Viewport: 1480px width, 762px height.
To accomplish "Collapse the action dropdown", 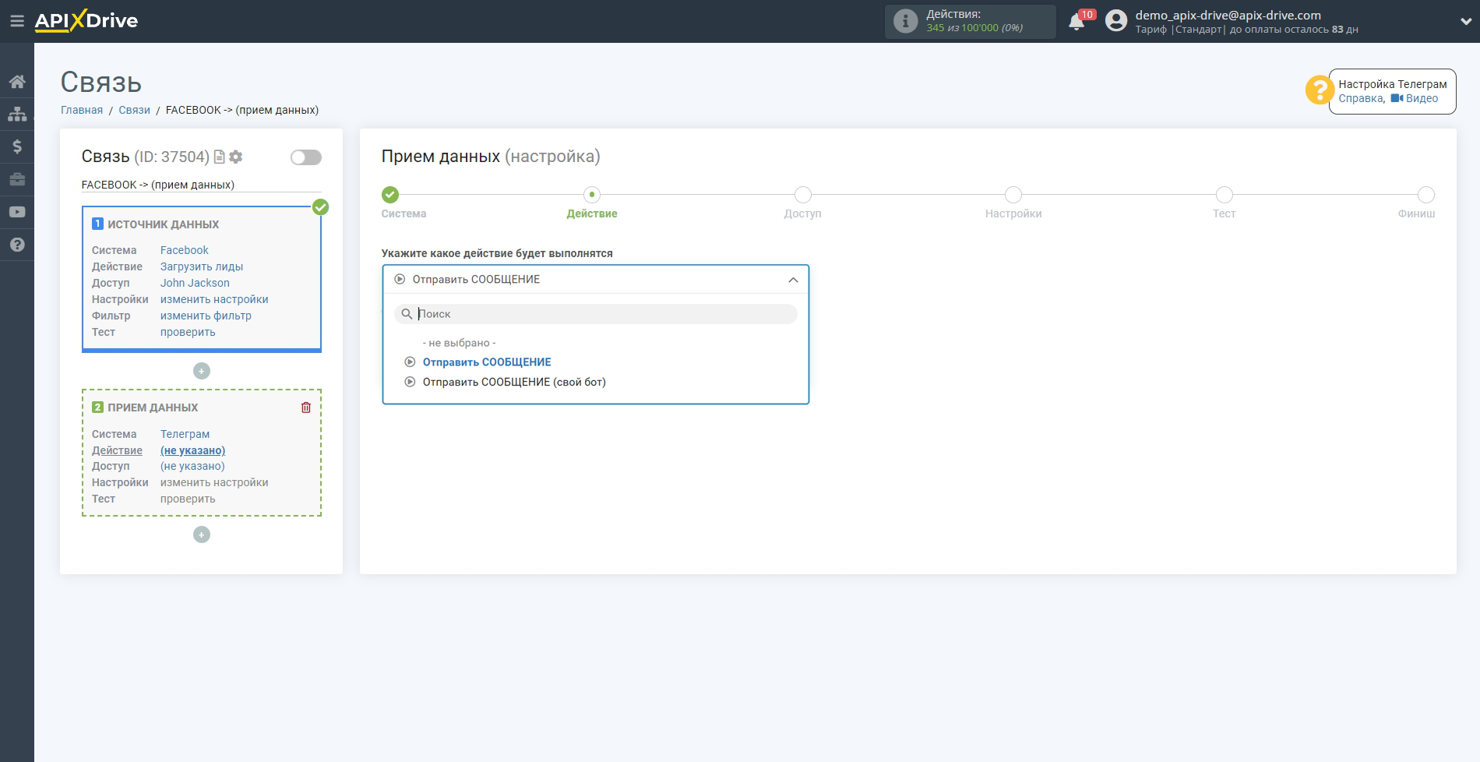I will click(x=793, y=280).
